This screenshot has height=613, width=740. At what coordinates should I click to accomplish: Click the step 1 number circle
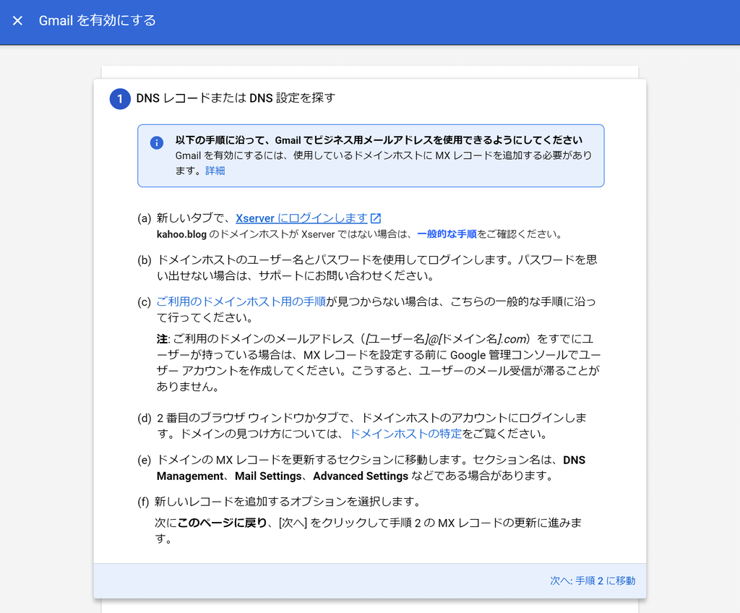120,99
